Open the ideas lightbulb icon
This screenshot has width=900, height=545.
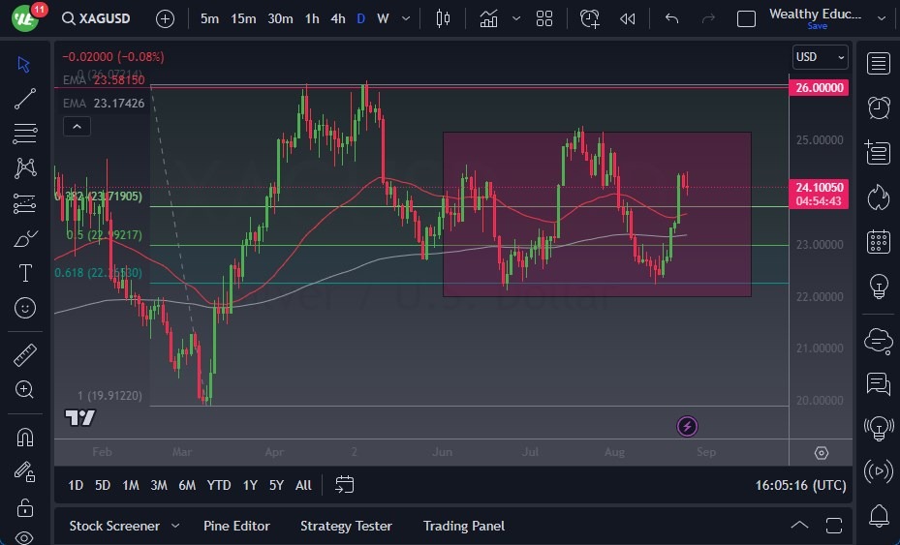point(879,286)
